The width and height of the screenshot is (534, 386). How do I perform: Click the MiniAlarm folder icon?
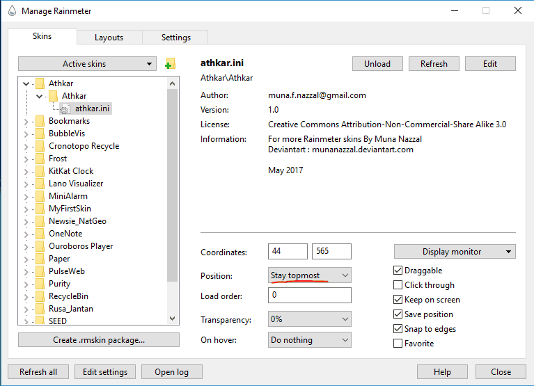click(x=40, y=196)
